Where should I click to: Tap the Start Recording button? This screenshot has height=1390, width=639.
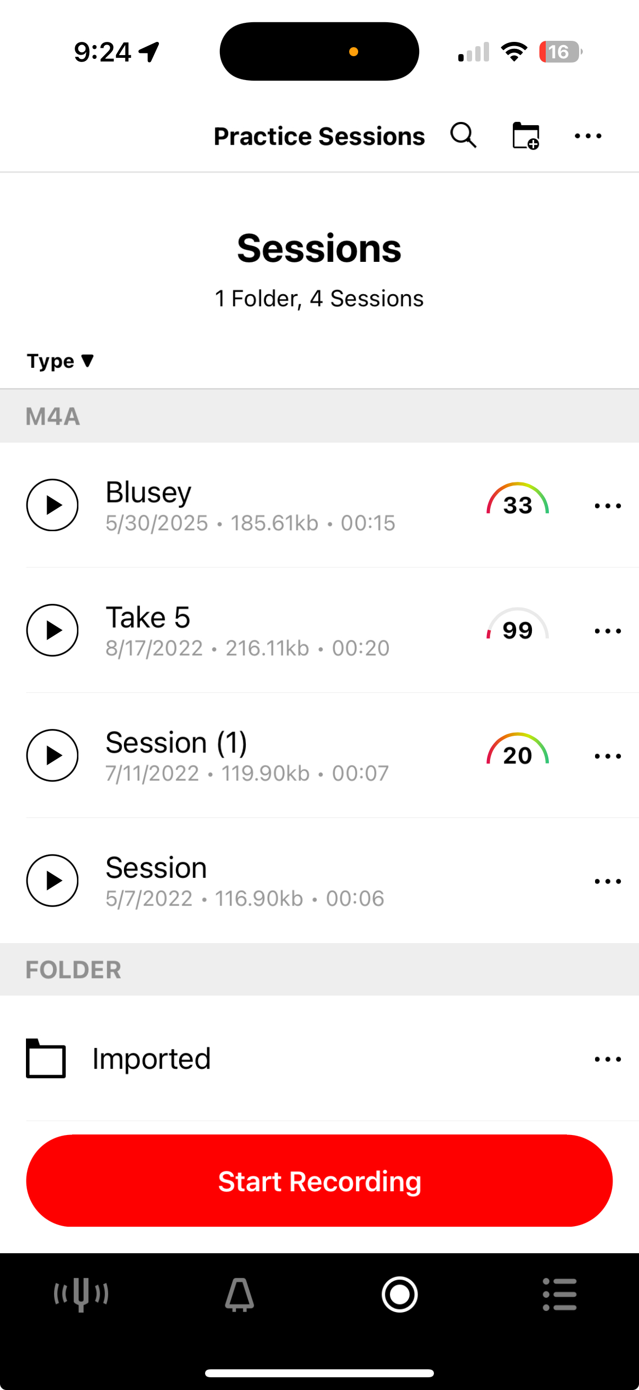[x=319, y=1181]
